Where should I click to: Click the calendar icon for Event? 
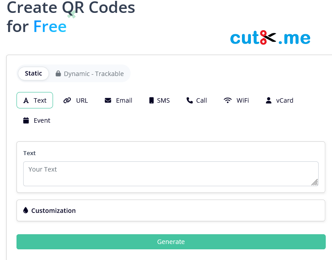(x=26, y=120)
